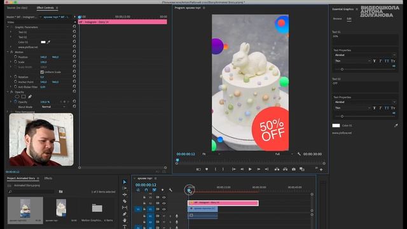Step back one frame
The image size is (407, 229).
242,169
